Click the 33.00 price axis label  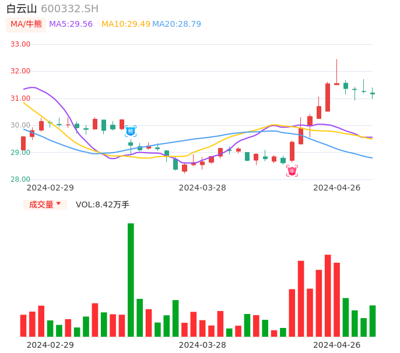(20, 44)
